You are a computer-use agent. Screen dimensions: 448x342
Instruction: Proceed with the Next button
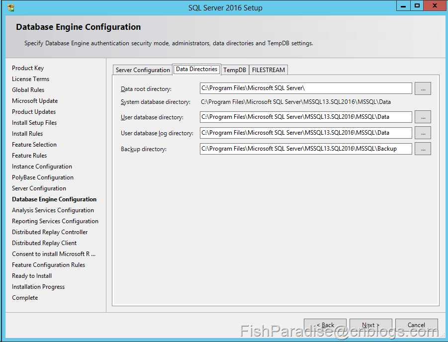tap(371, 325)
